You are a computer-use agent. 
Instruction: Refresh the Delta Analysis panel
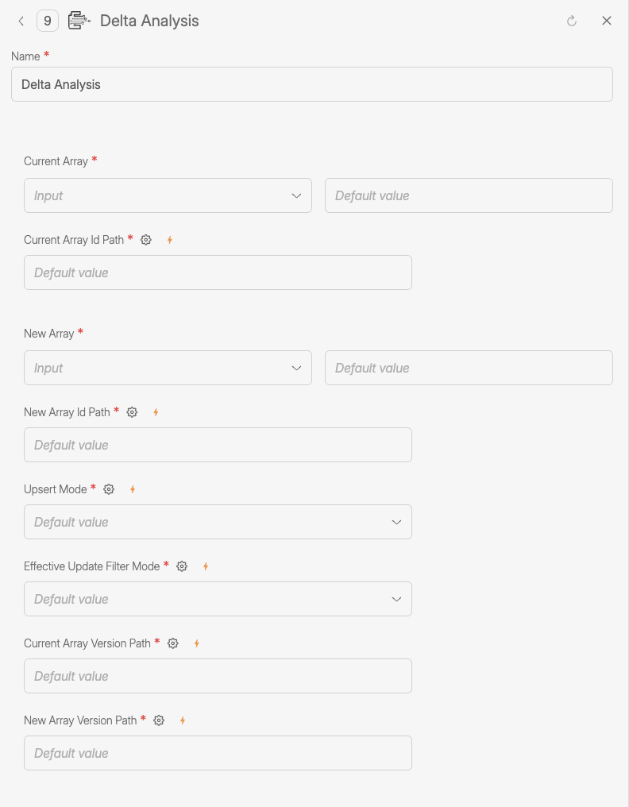click(572, 21)
